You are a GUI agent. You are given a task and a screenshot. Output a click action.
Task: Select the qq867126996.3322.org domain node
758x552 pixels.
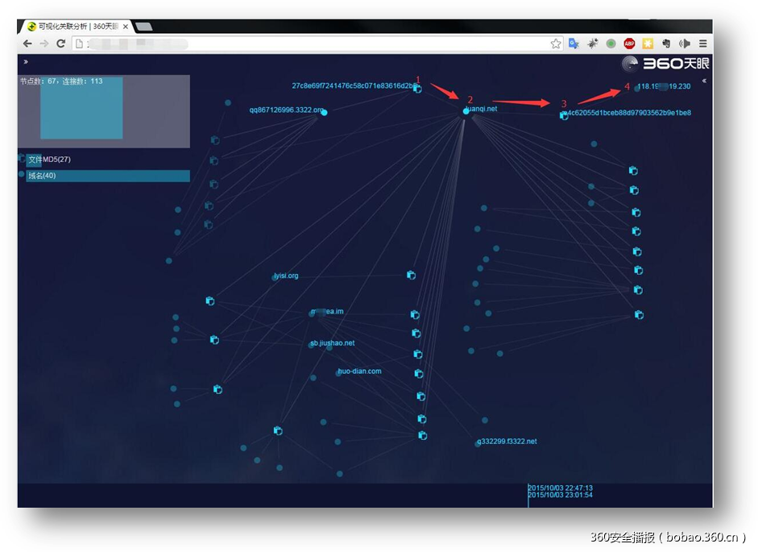click(x=324, y=112)
